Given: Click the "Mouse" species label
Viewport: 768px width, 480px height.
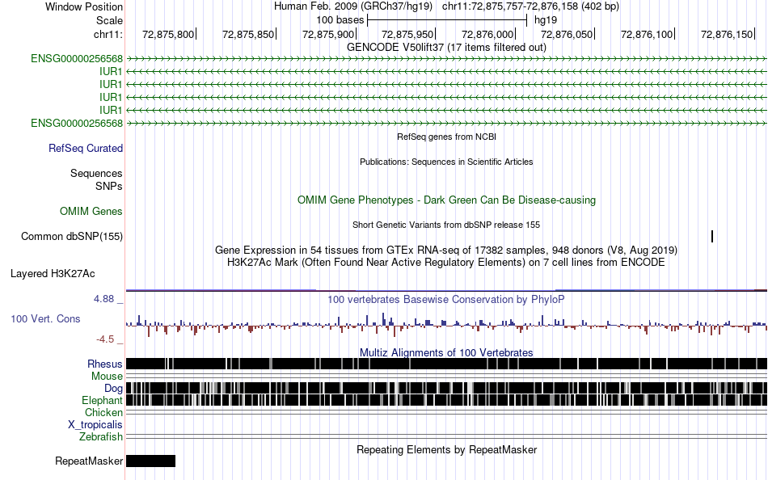Looking at the screenshot, I should tap(107, 377).
